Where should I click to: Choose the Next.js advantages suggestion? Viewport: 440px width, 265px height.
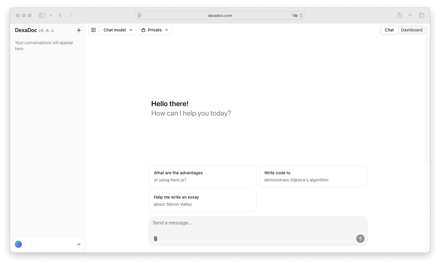click(x=202, y=176)
